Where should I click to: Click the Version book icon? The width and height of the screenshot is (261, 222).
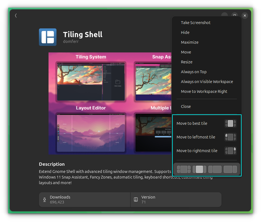coord(136,199)
